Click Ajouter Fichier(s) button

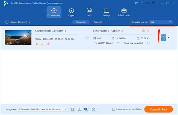18,22
